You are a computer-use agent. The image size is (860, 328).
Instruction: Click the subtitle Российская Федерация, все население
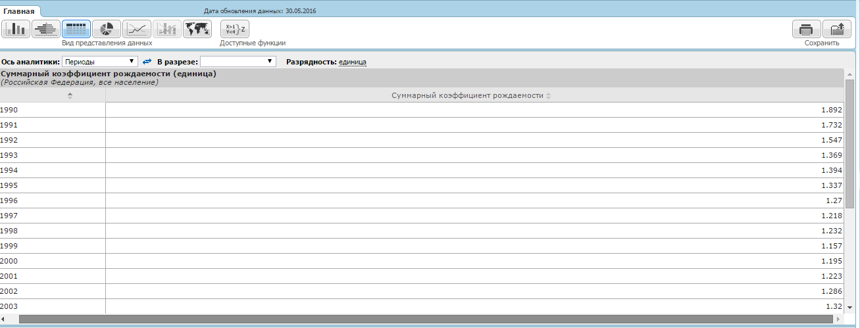pos(80,82)
